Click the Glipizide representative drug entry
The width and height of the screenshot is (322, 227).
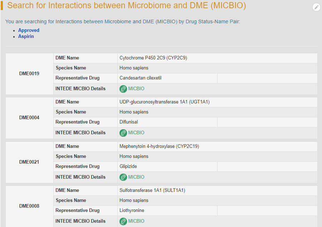[128, 166]
